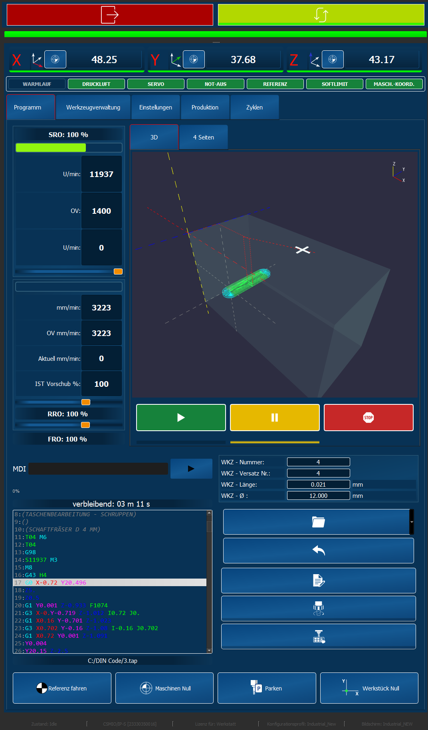Image resolution: width=428 pixels, height=730 pixels.
Task: Click the red exit icon button
Action: pos(110,15)
